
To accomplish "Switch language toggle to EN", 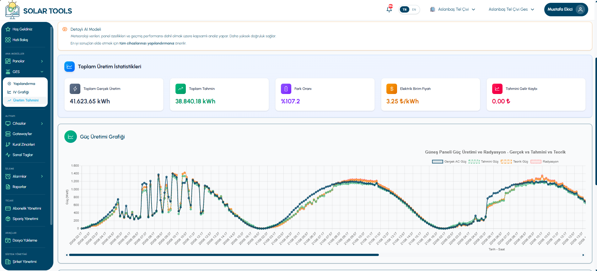I will click(414, 9).
